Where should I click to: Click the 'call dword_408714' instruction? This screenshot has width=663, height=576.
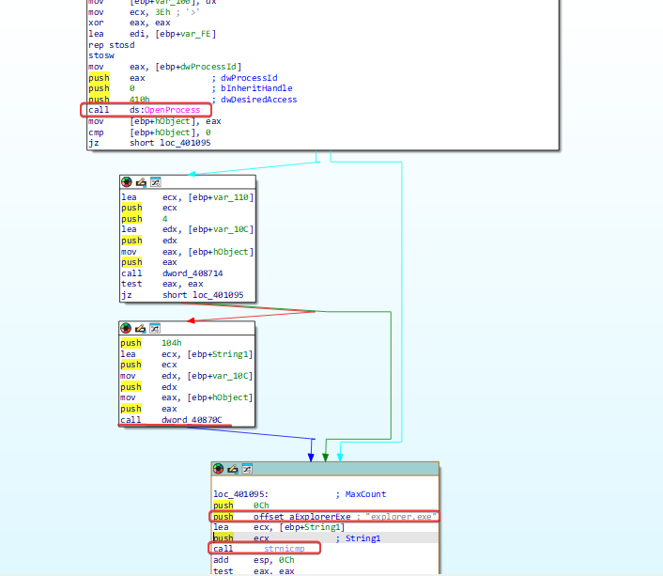(172, 273)
